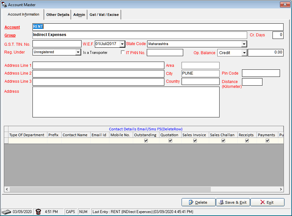Click the NUM indicator in status bar
The height and width of the screenshot is (216, 292).
83,212
